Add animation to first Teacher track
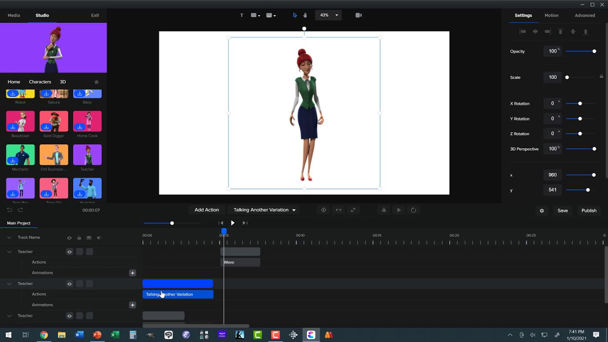The height and width of the screenshot is (342, 608). [x=133, y=273]
